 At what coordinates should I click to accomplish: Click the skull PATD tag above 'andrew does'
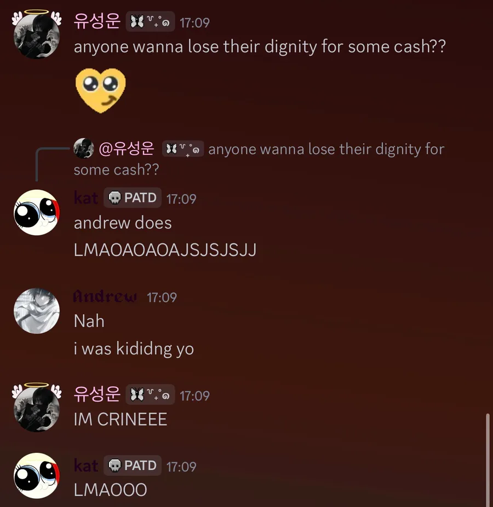(x=133, y=197)
